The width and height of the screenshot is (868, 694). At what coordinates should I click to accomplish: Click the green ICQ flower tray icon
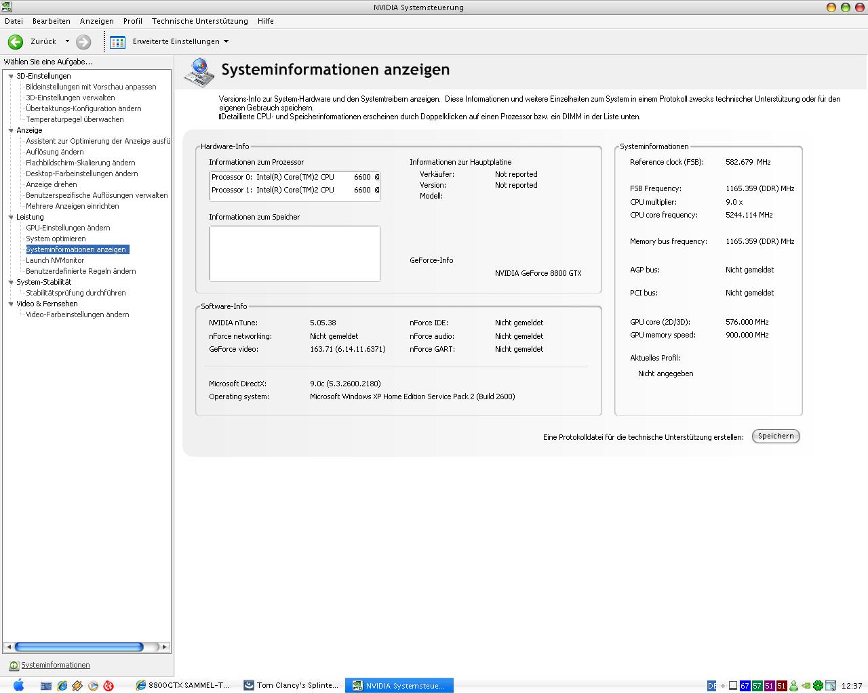pyautogui.click(x=818, y=686)
